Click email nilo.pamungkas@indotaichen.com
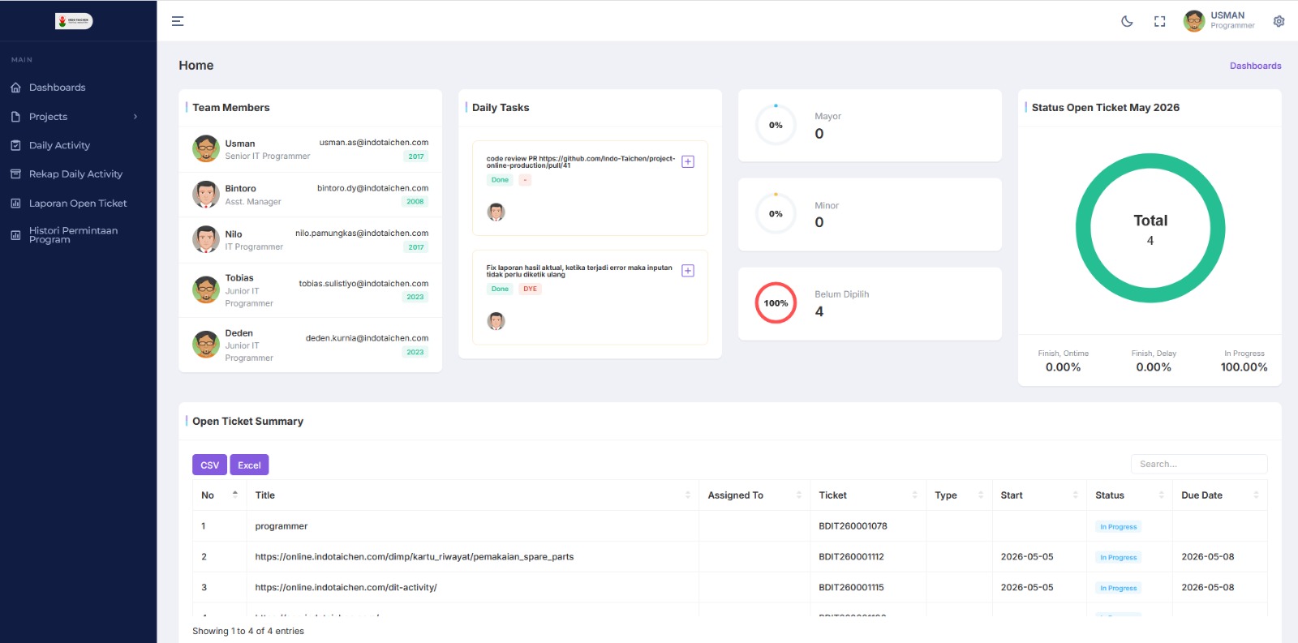The height and width of the screenshot is (643, 1298). (362, 234)
